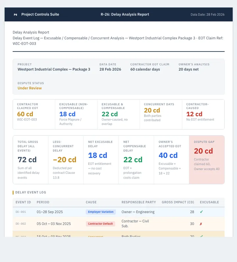Click the Deducted per contract Clause 13.8 note
Image resolution: width=237 pixels, height=262 pixels.
click(64, 173)
